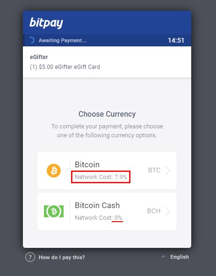The height and width of the screenshot is (276, 216).
Task: Select the Bitcoin Cash payment option
Action: (x=107, y=211)
